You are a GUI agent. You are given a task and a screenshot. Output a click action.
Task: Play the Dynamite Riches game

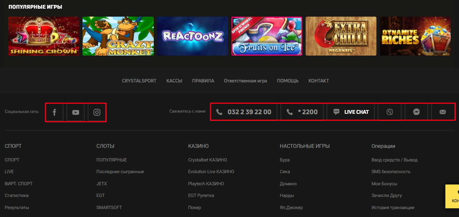coord(415,36)
